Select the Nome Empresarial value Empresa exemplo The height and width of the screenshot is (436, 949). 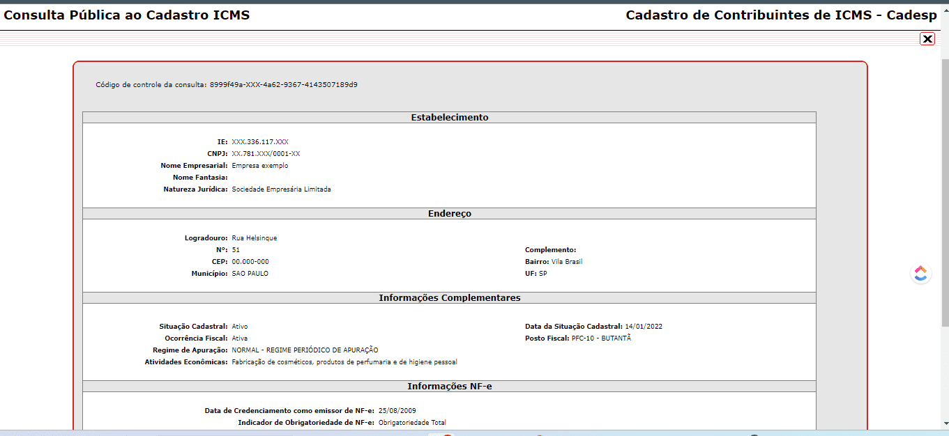[x=259, y=166]
